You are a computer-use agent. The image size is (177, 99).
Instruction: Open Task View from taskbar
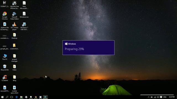[12, 97]
